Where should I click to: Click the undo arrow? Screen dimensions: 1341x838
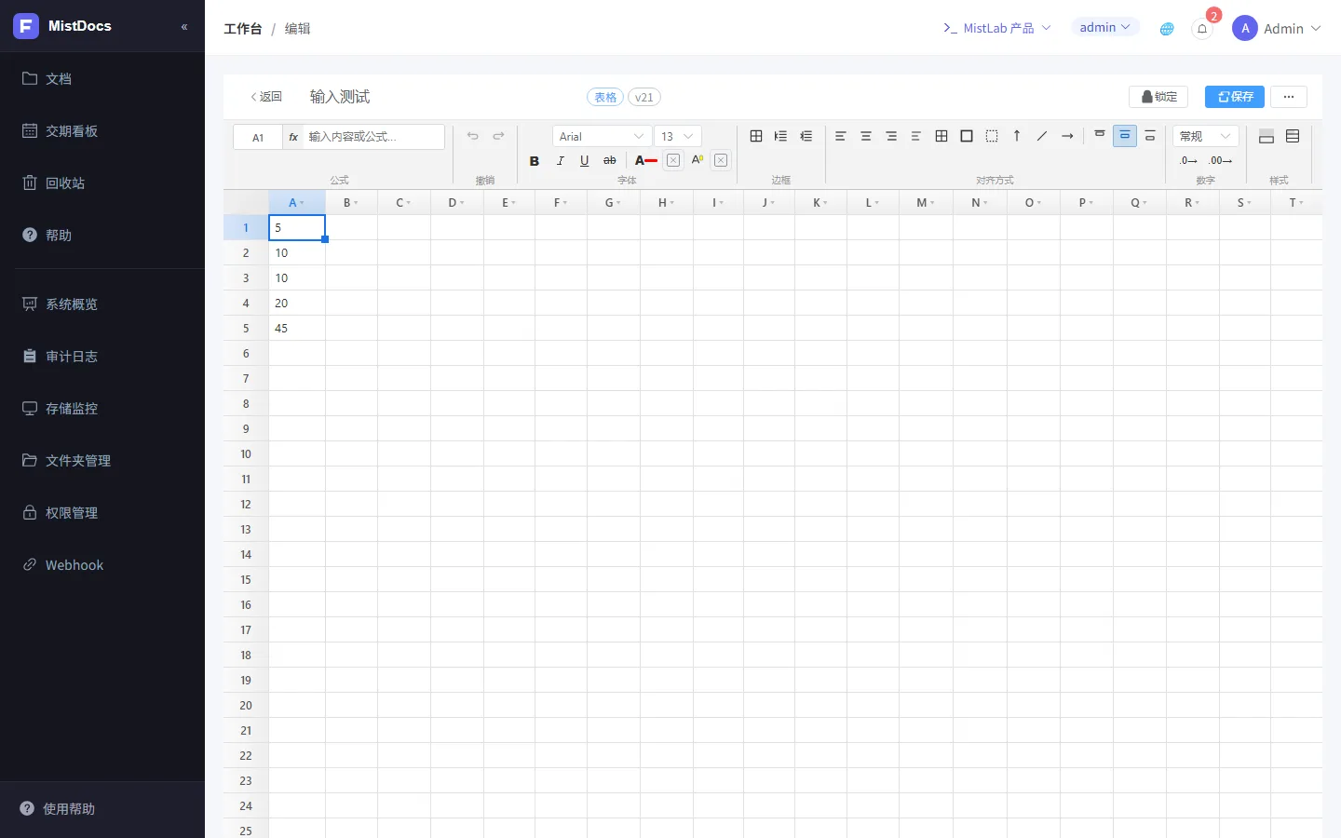[x=473, y=136]
